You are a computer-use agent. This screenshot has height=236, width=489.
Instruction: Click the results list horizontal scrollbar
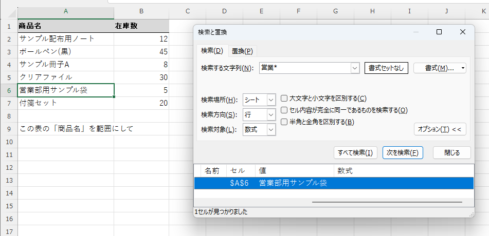(387, 202)
